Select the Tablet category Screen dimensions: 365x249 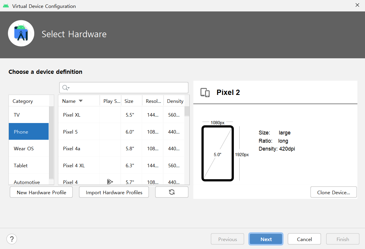coord(29,165)
